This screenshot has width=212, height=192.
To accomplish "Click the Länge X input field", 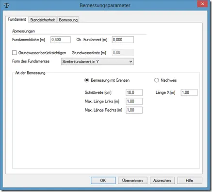I will 189,92.
